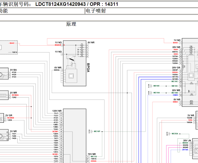This screenshot has width=198, height=163.
Task: Click the relay switch symbol inside BPGA
Action: [71, 61]
